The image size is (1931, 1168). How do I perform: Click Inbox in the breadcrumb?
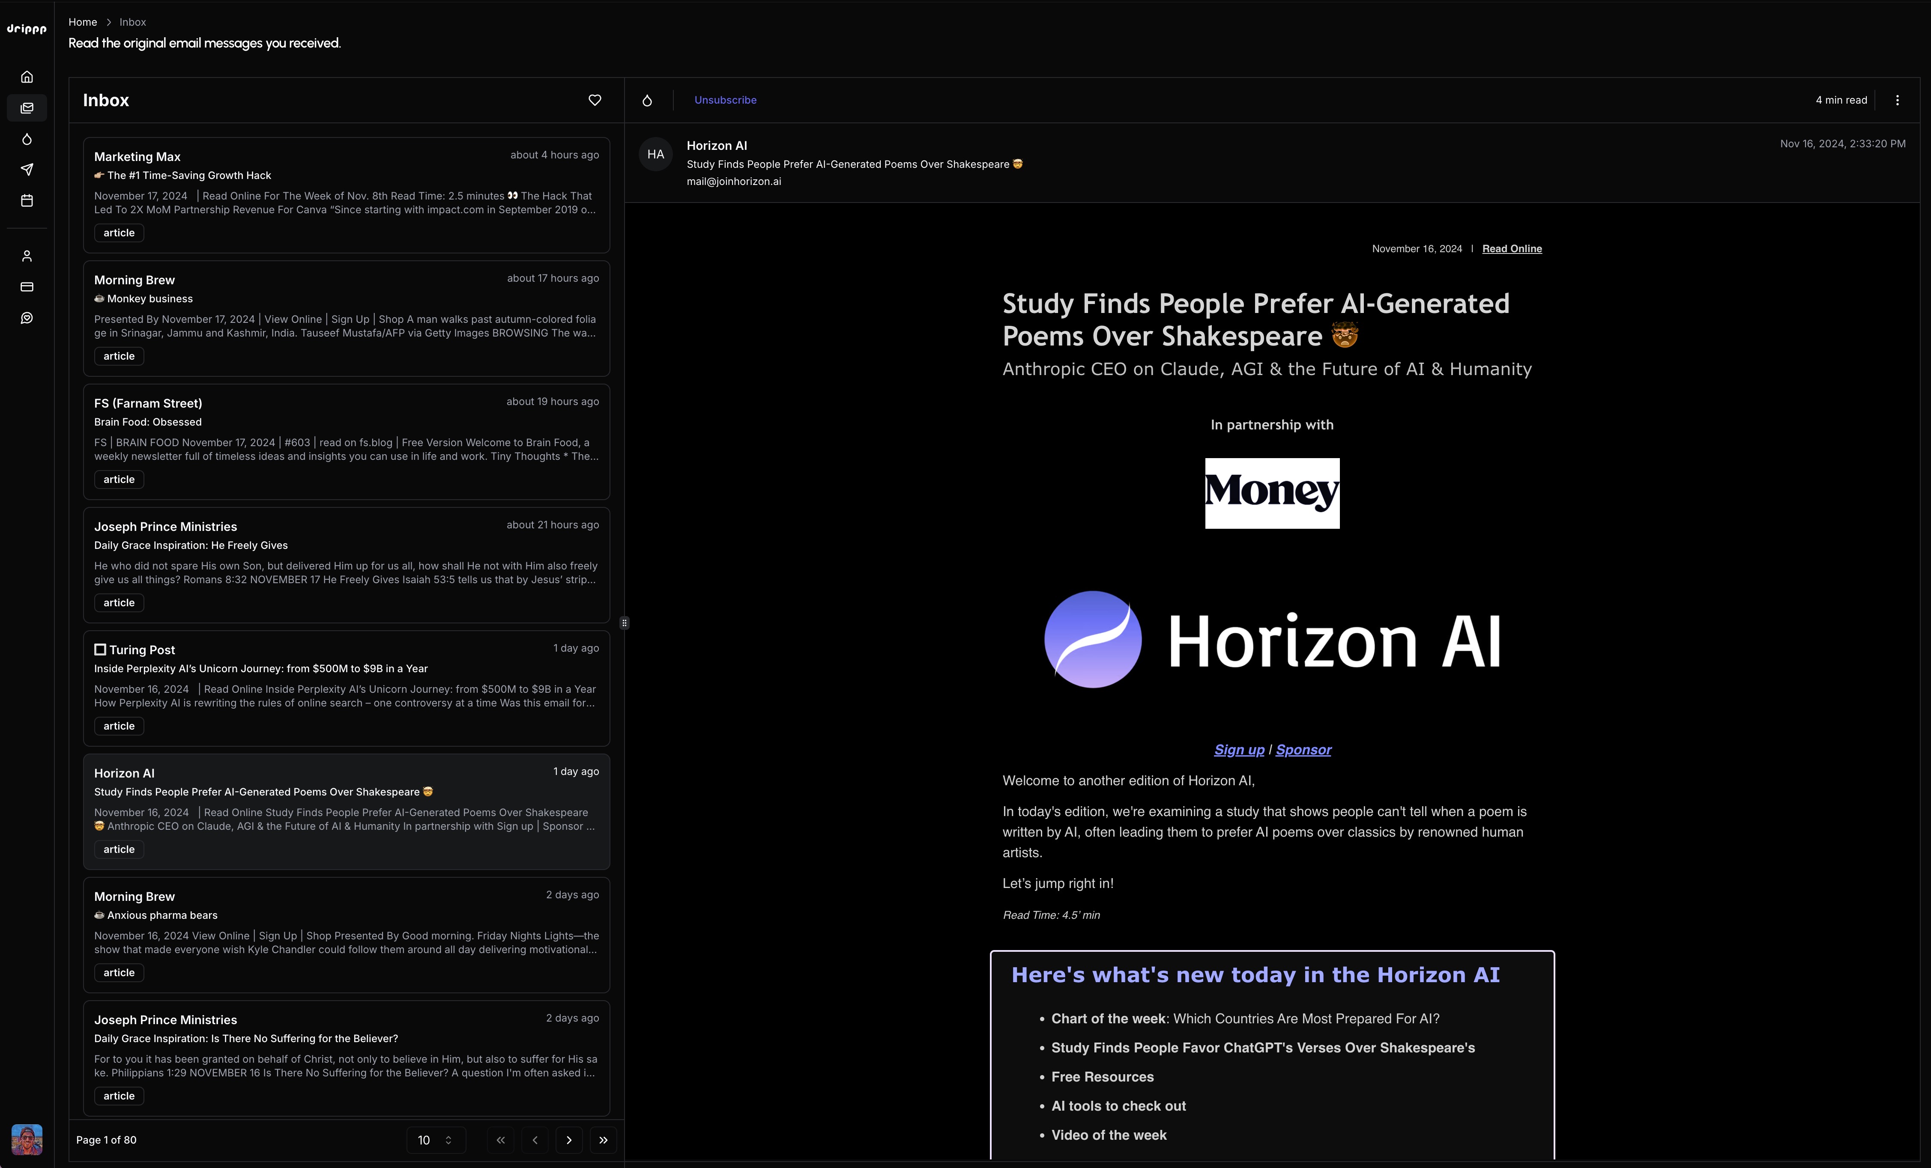[x=132, y=22]
